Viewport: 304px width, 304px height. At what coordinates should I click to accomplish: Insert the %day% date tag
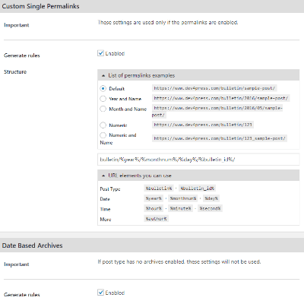pyautogui.click(x=211, y=198)
